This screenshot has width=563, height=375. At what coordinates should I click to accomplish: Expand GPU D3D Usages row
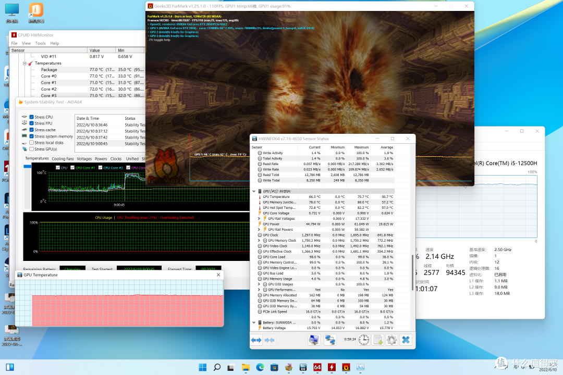[259, 284]
